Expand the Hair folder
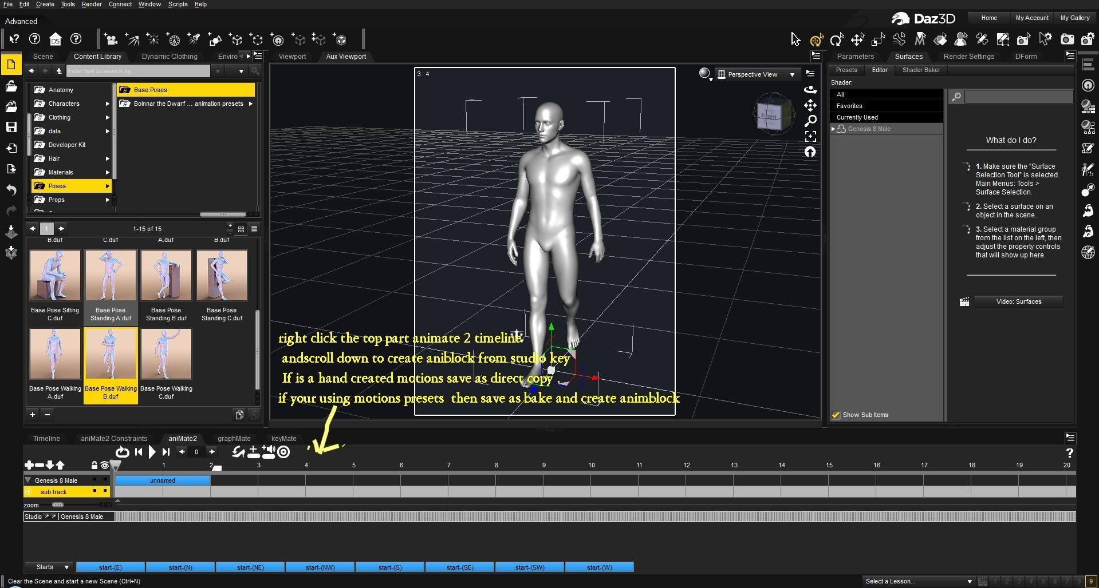 107,158
